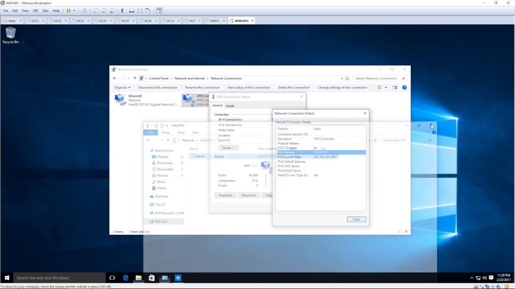Open the dropdown arrow beside the Pause icon
Viewport: 515px width, 289px height.
74,10
